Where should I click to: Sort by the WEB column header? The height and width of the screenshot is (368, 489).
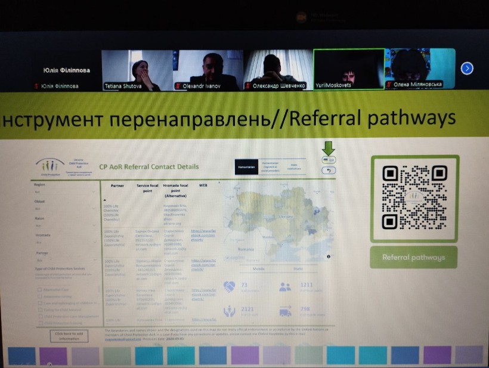[203, 185]
